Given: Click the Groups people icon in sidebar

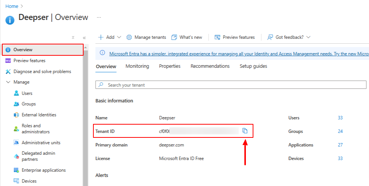Looking at the screenshot, I should (16, 104).
